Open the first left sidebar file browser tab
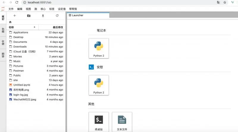Screen dimensions: 238x132 [3, 18]
